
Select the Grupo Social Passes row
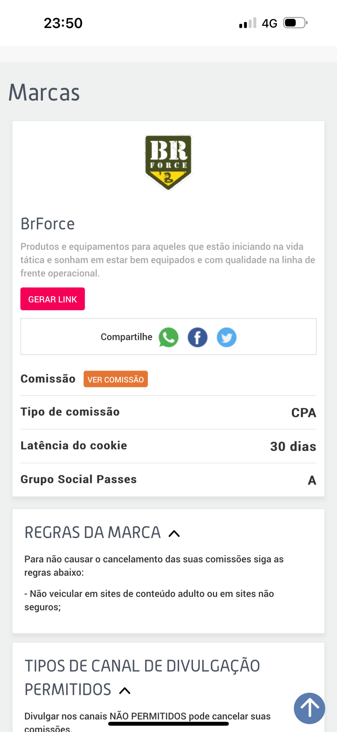point(168,480)
